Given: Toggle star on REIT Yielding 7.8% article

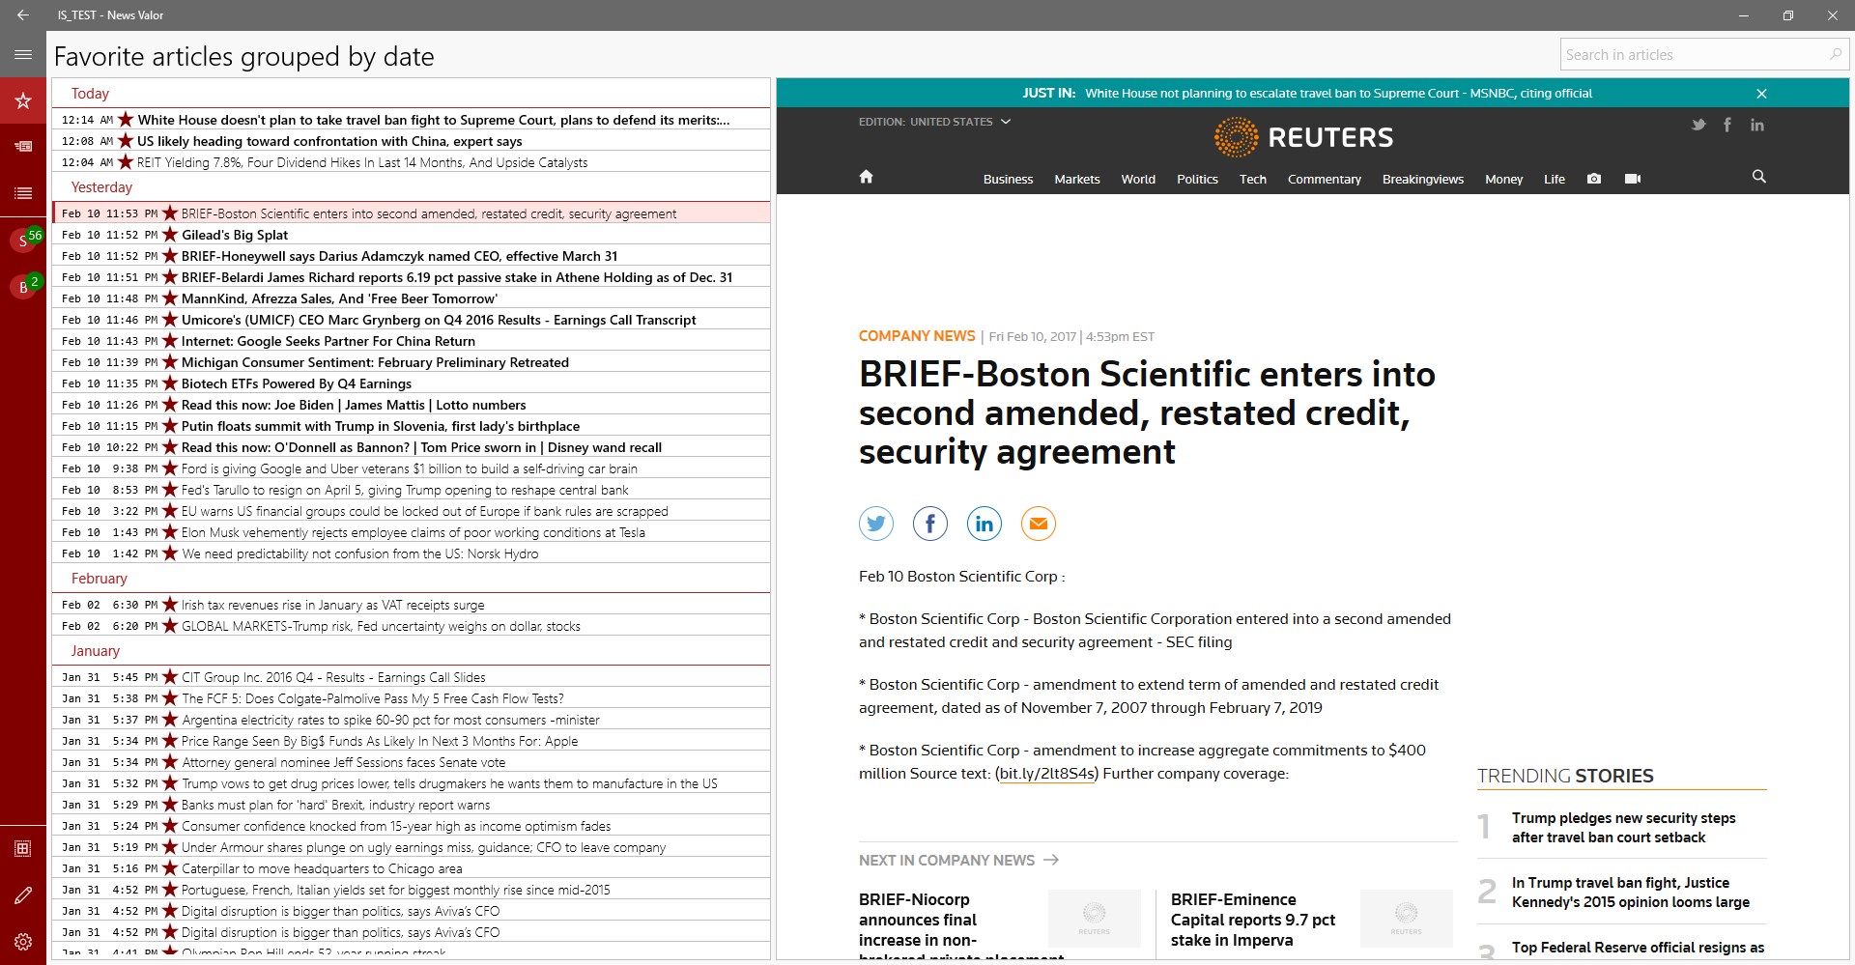Looking at the screenshot, I should [x=126, y=162].
